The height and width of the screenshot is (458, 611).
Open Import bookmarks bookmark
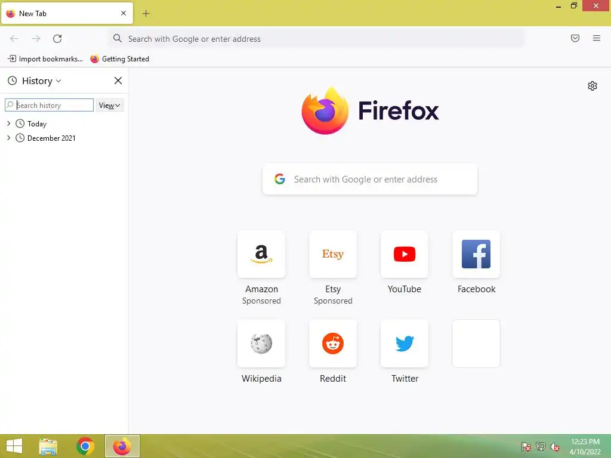point(45,59)
